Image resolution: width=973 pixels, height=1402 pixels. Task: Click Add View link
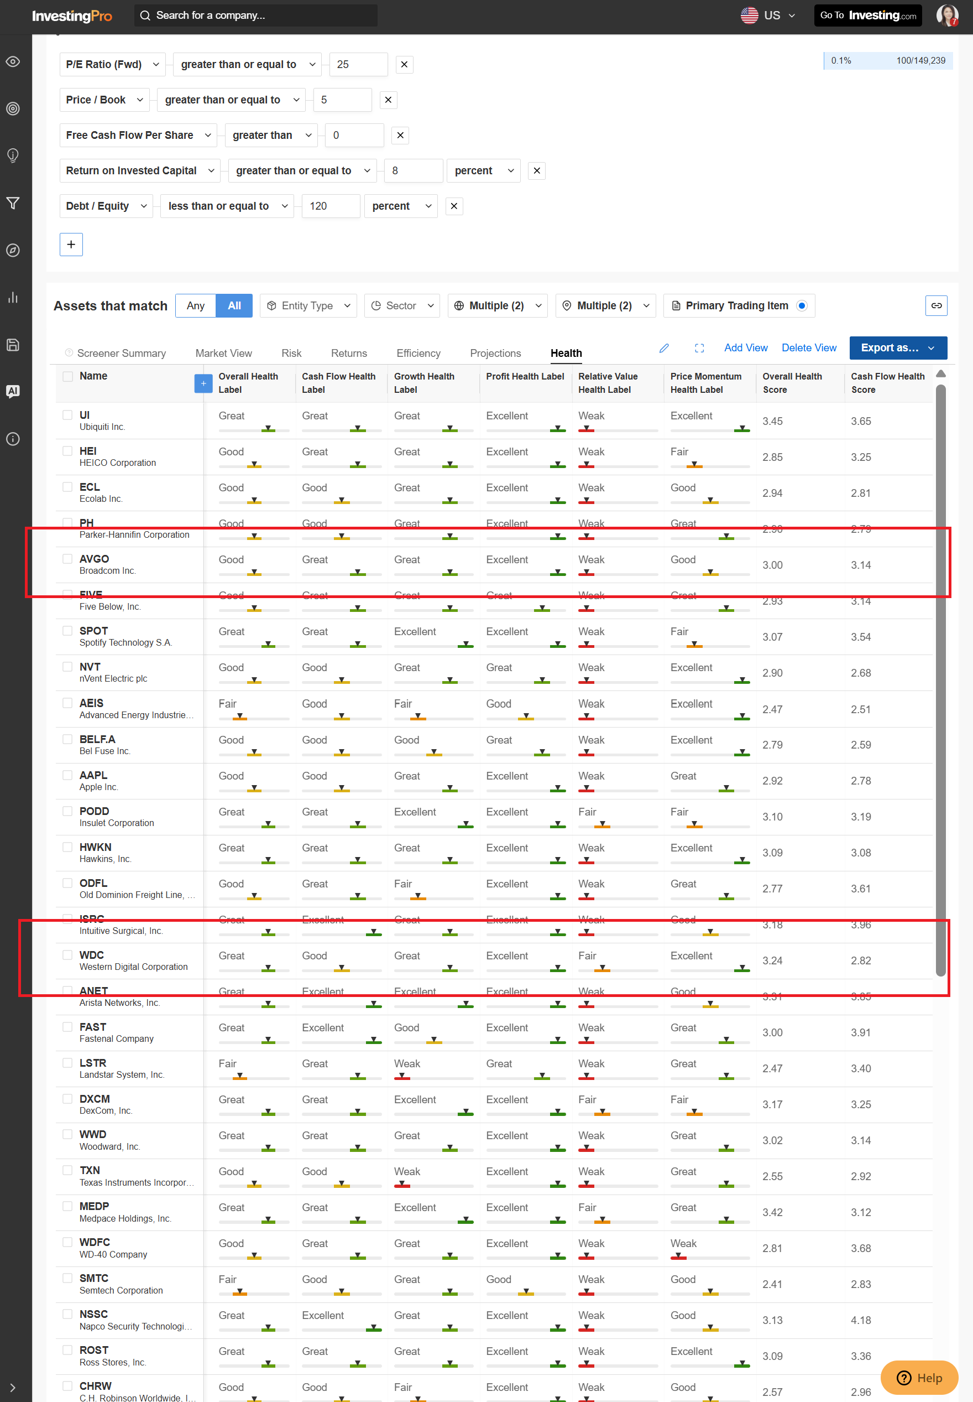746,348
